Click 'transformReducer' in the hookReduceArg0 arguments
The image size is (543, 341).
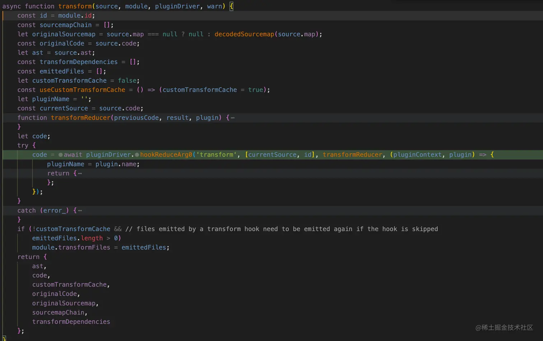[x=353, y=155]
